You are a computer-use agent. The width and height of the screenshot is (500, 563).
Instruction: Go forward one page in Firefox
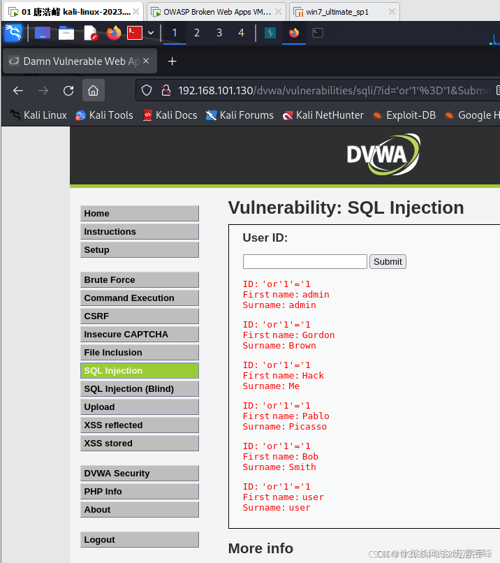pyautogui.click(x=43, y=91)
